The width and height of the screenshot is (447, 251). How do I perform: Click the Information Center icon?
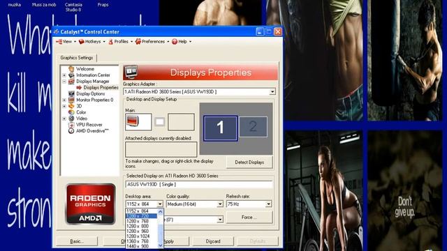(71, 75)
